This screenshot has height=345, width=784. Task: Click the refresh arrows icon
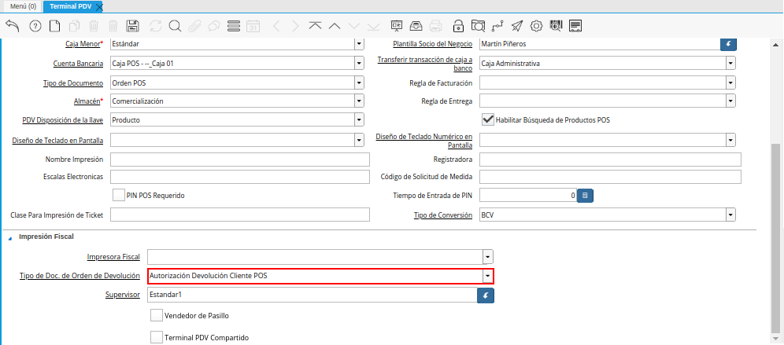pyautogui.click(x=156, y=26)
